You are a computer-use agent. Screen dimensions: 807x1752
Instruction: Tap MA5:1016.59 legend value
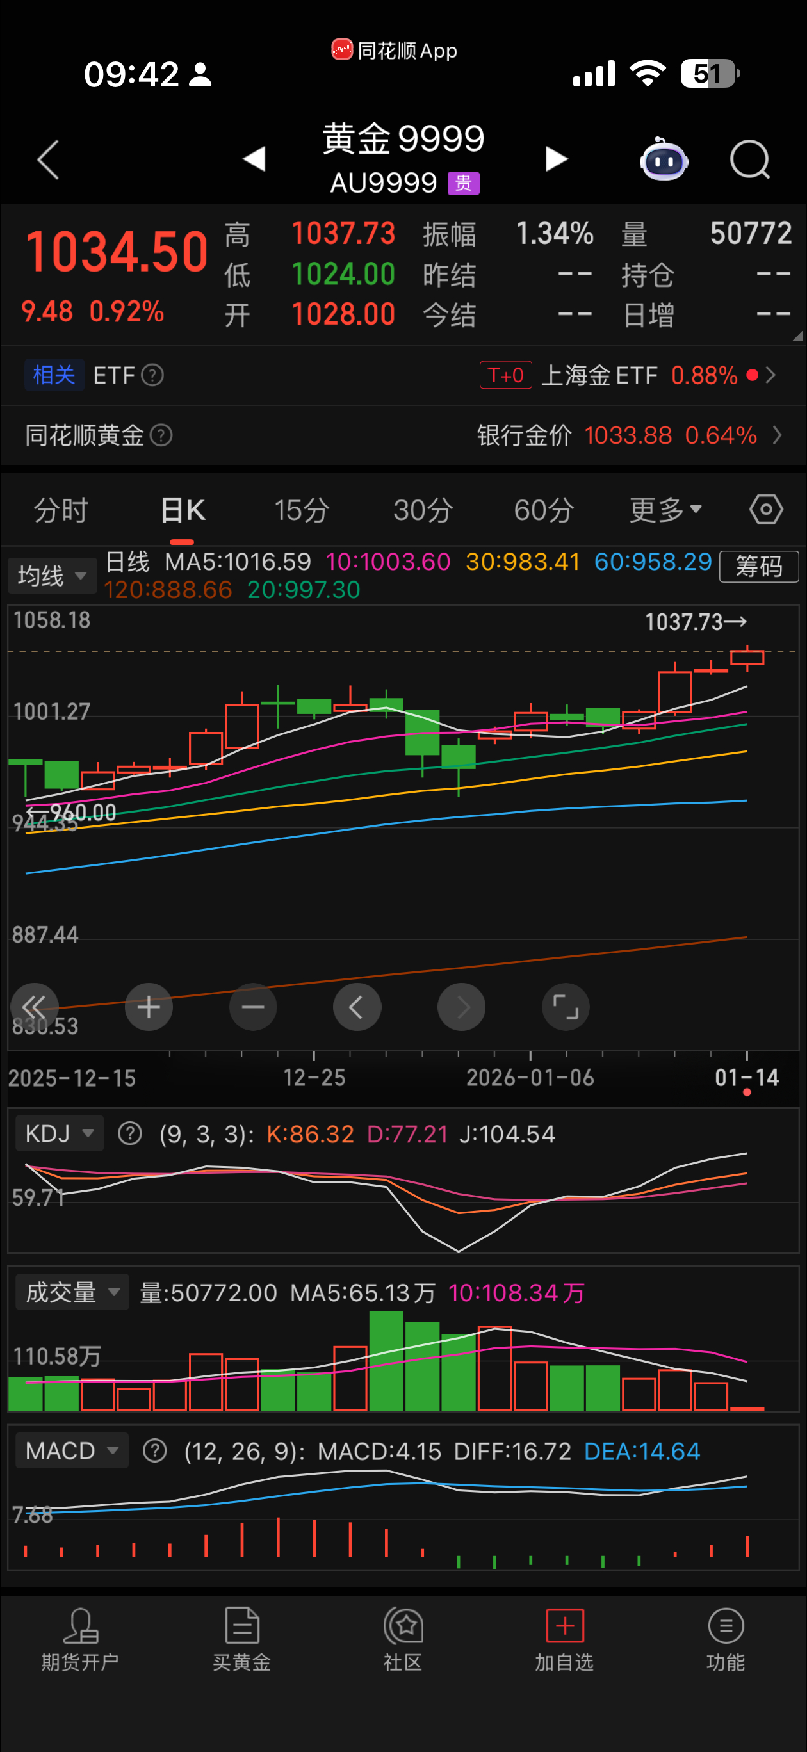[238, 562]
